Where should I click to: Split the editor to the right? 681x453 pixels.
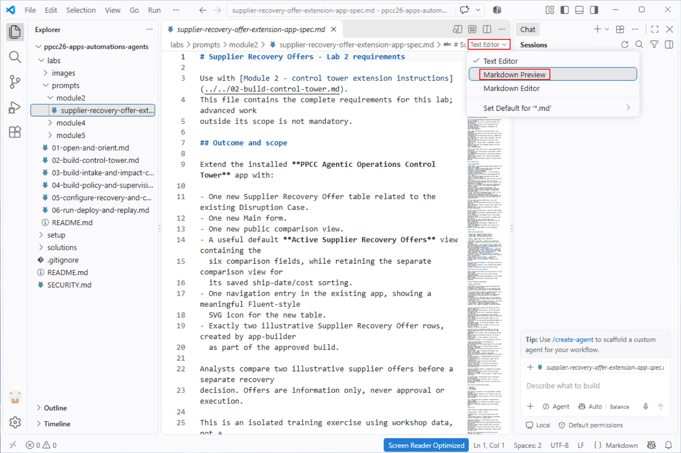[x=487, y=29]
